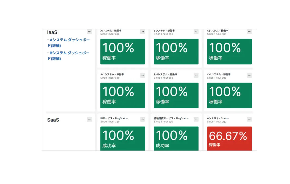Click the B-1システム widget ellipsis button
The height and width of the screenshot is (184, 290).
click(x=196, y=75)
